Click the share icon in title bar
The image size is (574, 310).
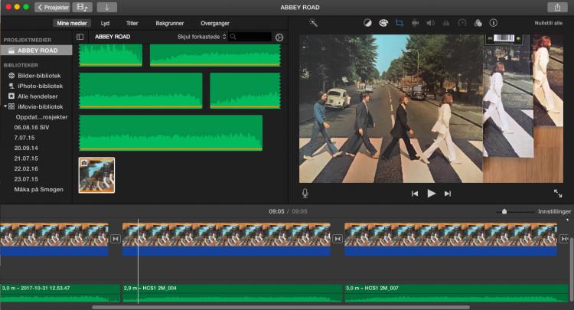tap(556, 7)
